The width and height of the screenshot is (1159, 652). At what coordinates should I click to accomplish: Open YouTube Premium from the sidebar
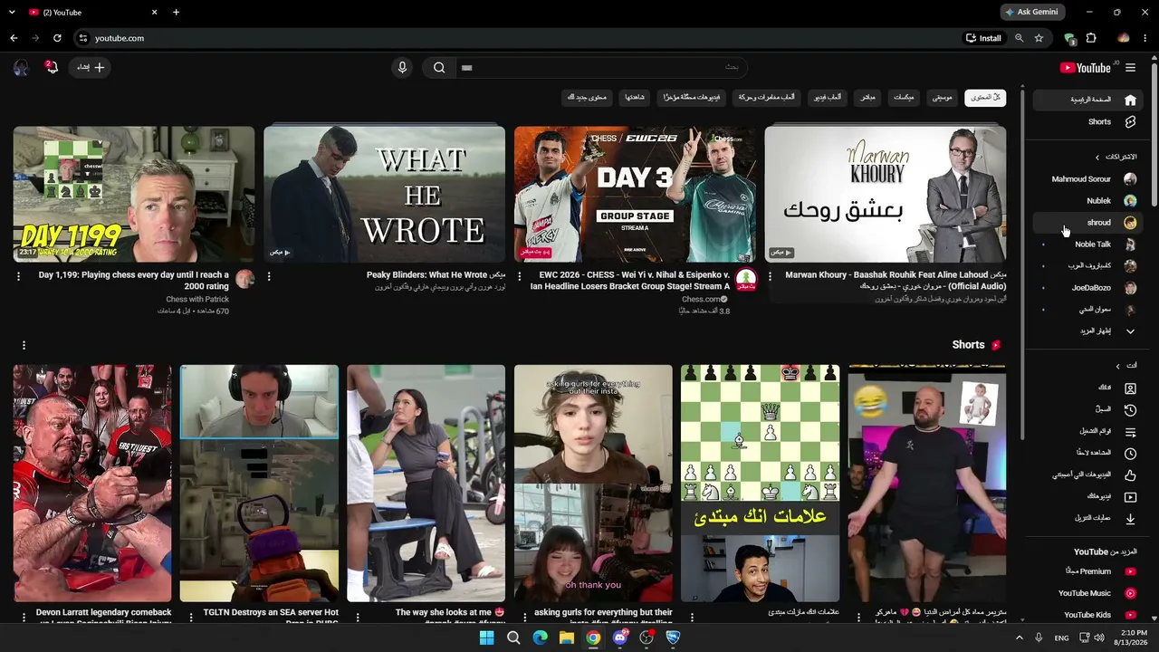pyautogui.click(x=1089, y=571)
